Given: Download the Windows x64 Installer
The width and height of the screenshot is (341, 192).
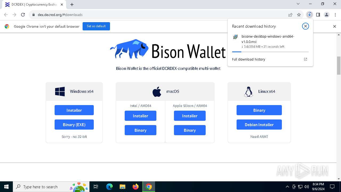Looking at the screenshot, I should (x=74, y=110).
